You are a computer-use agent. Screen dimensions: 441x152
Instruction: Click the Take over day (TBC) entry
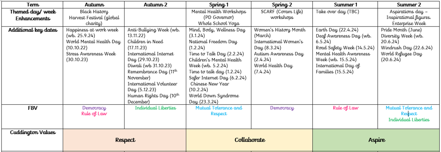(x=337, y=12)
